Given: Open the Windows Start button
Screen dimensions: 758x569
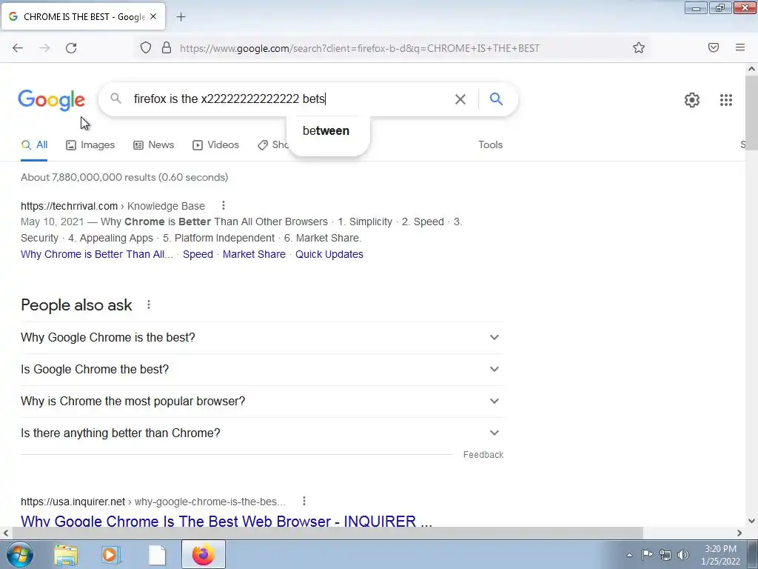Looking at the screenshot, I should click(x=19, y=554).
